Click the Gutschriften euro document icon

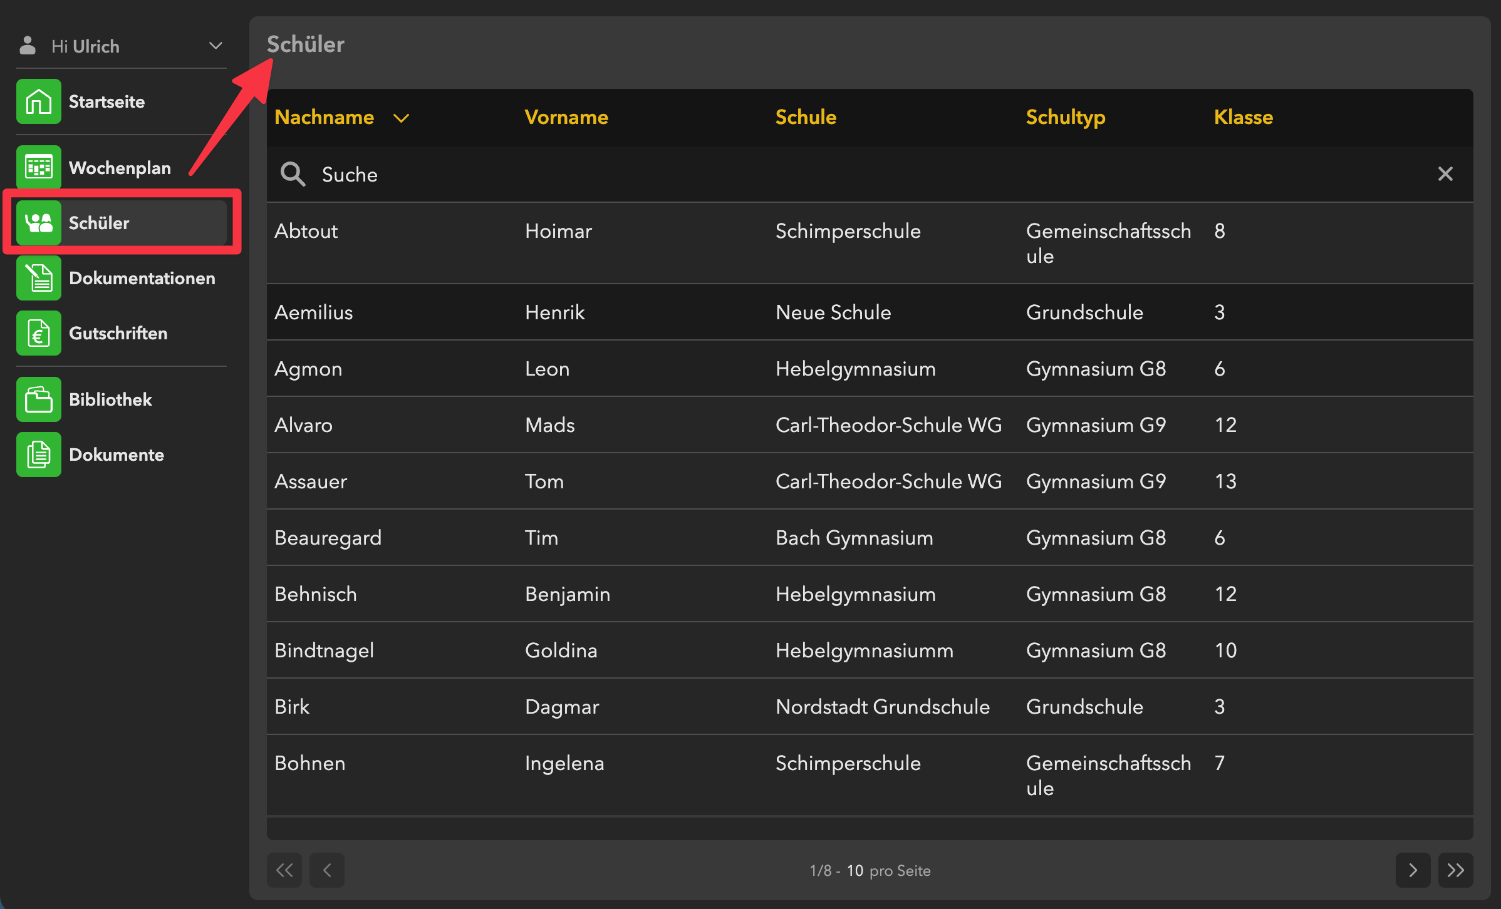pyautogui.click(x=39, y=333)
